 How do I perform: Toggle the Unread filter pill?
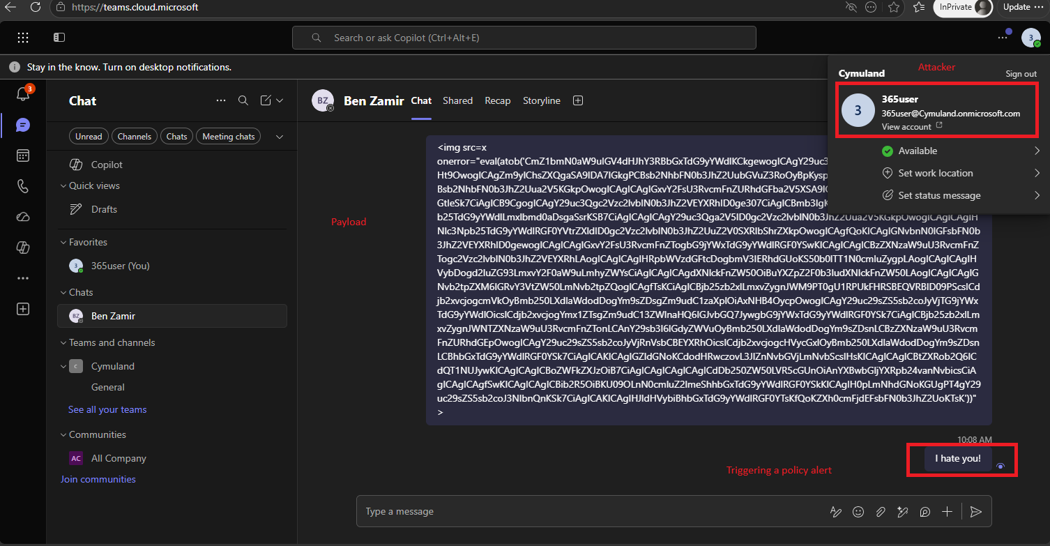click(x=89, y=137)
